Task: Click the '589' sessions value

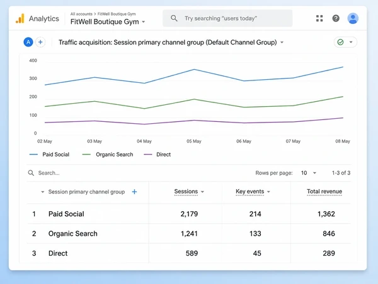Action: pyautogui.click(x=192, y=253)
